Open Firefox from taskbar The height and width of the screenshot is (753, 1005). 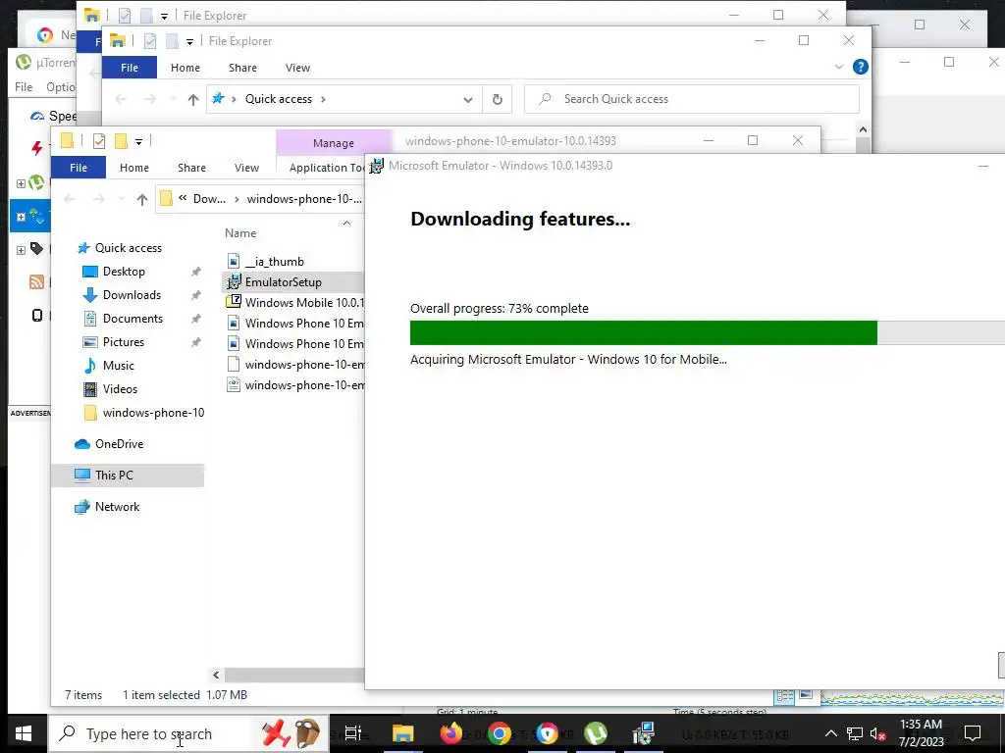451,733
